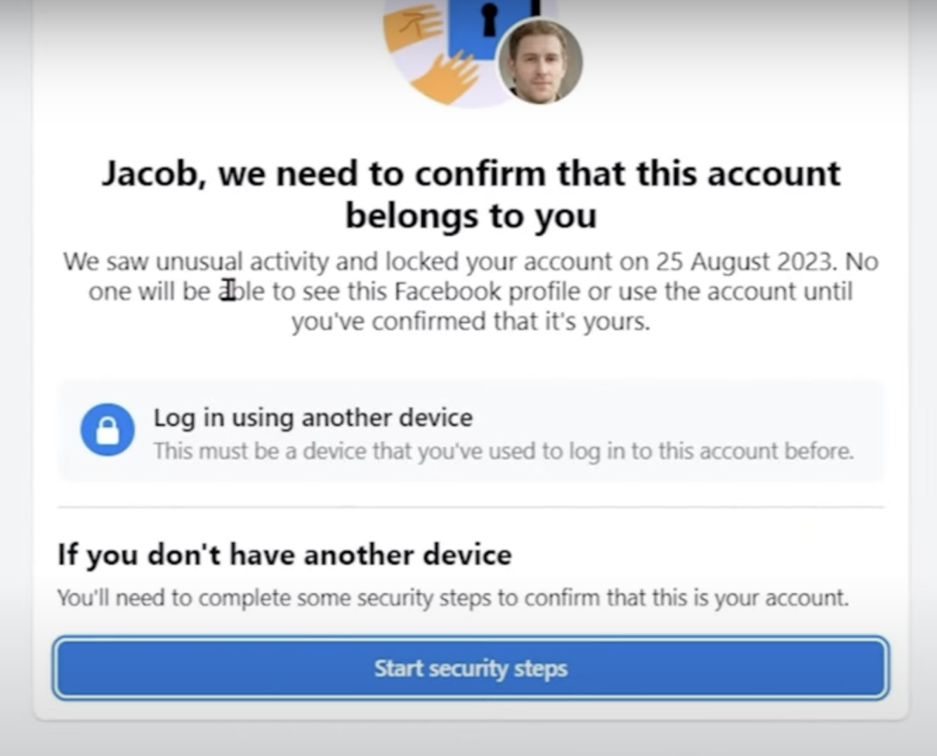Click the horizontal divider below login option
Screen dimensions: 937x756
click(471, 506)
